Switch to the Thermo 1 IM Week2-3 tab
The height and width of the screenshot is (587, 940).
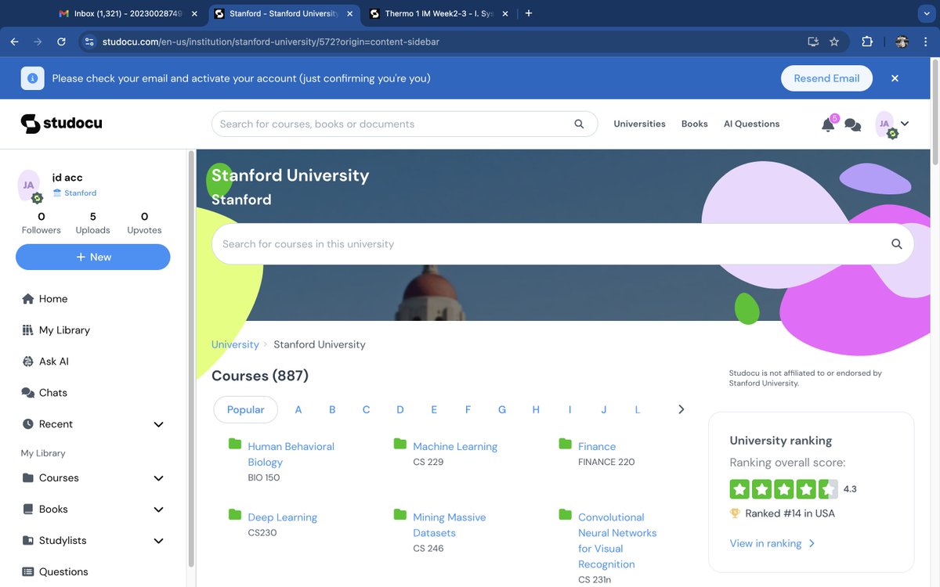pos(437,13)
